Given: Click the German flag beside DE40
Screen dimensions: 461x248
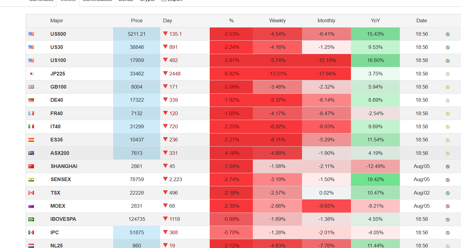Looking at the screenshot, I should coord(31,100).
